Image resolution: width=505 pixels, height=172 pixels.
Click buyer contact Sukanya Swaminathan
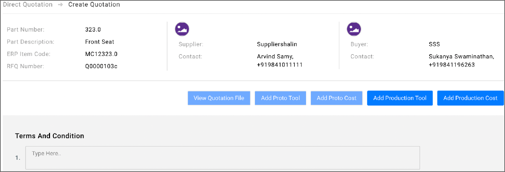click(461, 57)
